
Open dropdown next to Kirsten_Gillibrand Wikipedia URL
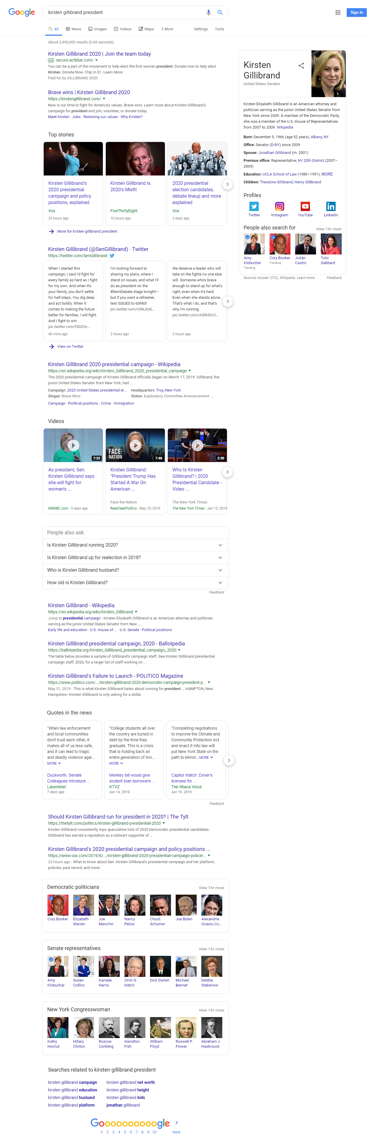(x=136, y=612)
